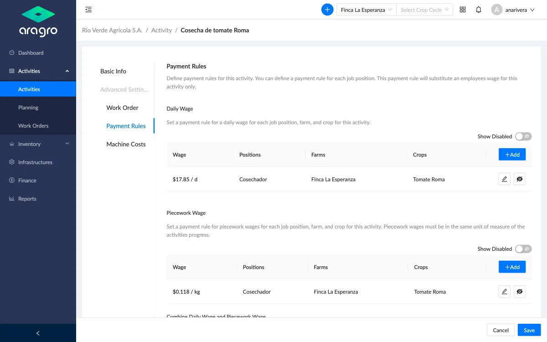Open Activity breadcrumb link
Image resolution: width=547 pixels, height=342 pixels.
(x=161, y=30)
